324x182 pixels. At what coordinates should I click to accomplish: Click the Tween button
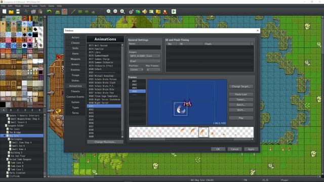tap(241, 100)
